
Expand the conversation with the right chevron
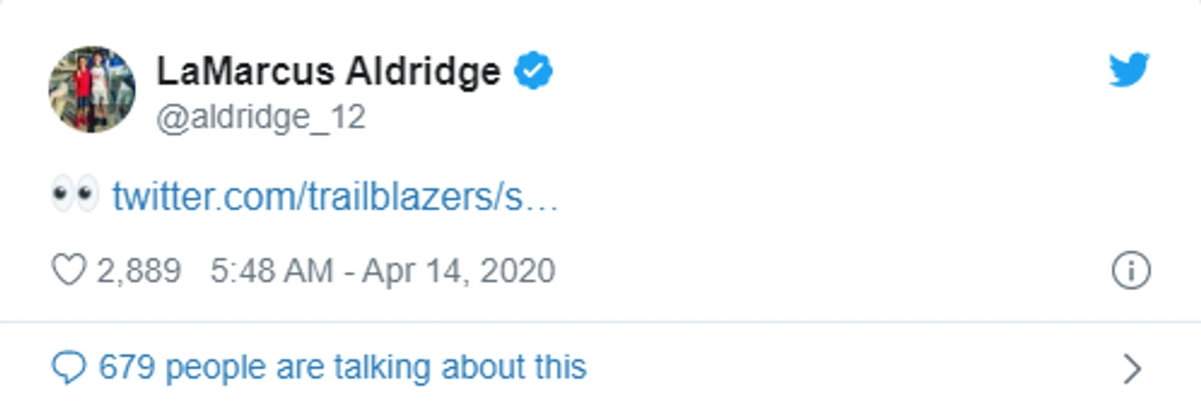click(x=1132, y=369)
